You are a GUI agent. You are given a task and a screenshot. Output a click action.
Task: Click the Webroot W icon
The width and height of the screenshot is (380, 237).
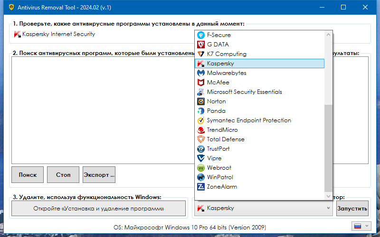[x=201, y=168]
